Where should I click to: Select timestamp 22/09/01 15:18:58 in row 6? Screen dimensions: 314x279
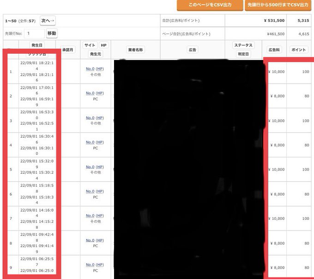(x=37, y=188)
